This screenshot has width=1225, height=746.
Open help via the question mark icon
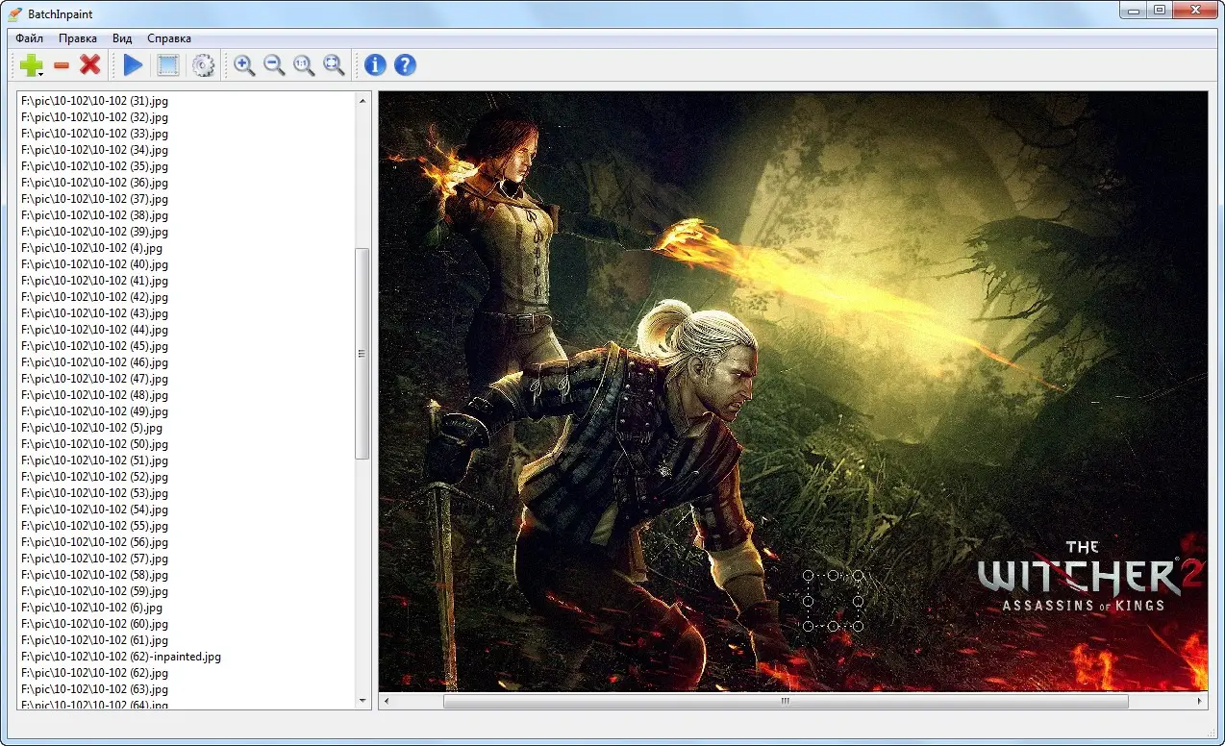405,65
